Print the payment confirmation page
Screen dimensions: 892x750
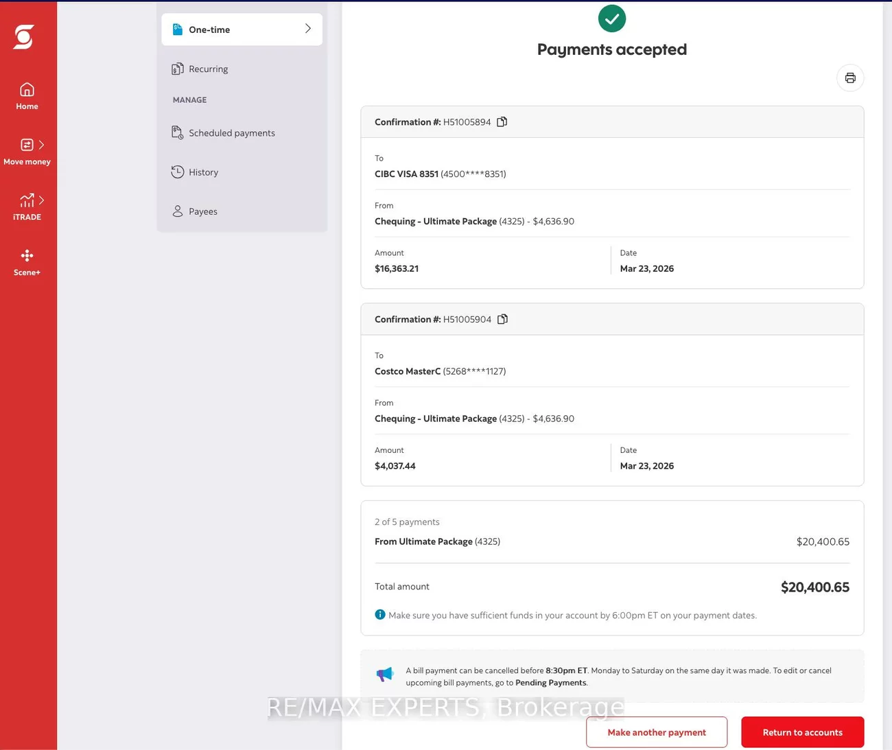[x=850, y=78]
